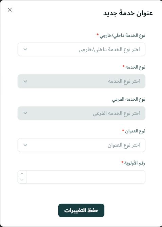The height and width of the screenshot is (227, 162).
Task: Close the عنوان خدمة جديد dialog
Action: 10,10
